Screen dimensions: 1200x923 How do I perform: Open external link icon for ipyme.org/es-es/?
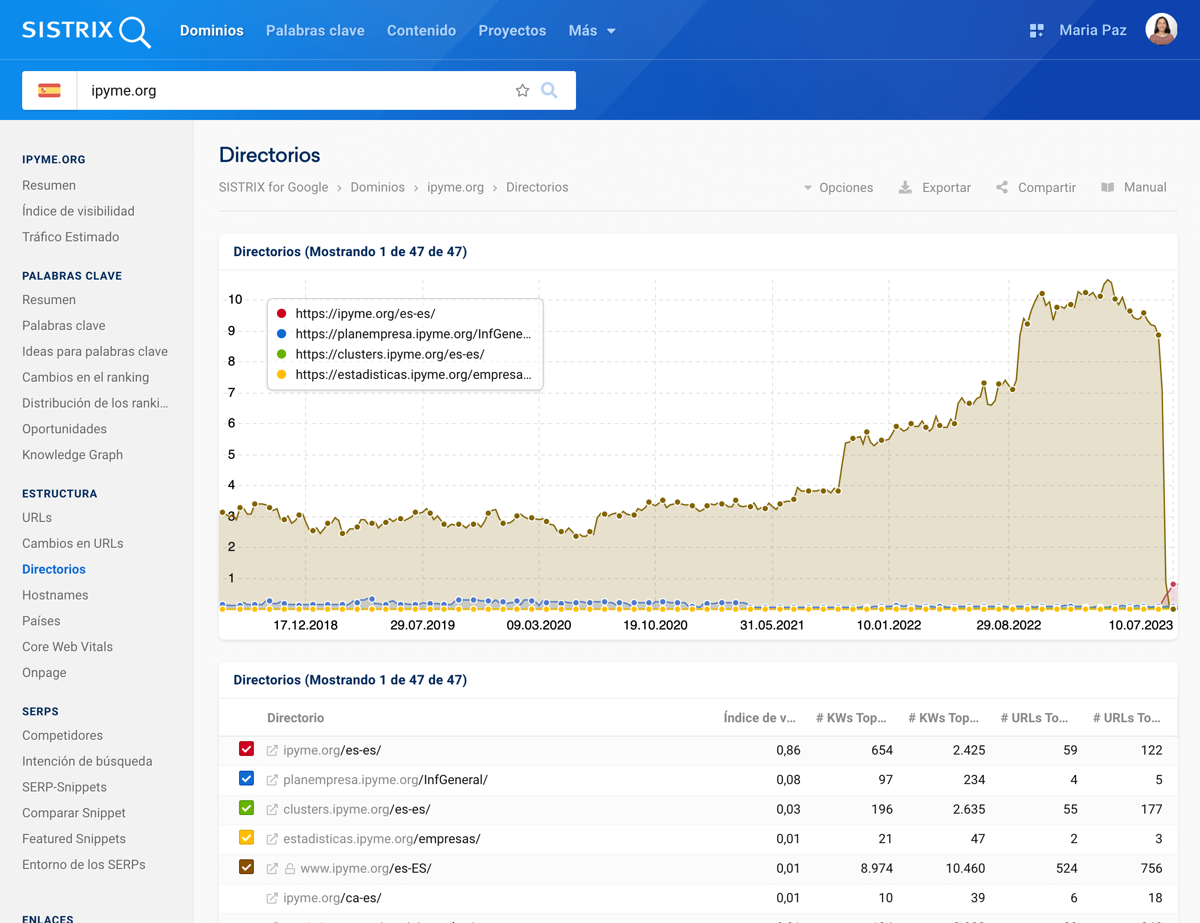(272, 750)
